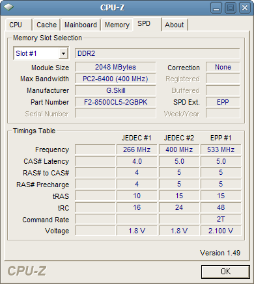Click the Max Bandwidth label

pyautogui.click(x=44, y=79)
